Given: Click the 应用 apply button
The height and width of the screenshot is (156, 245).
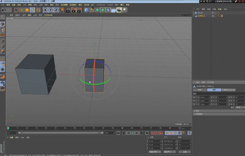Looking at the screenshot, I should [185, 152].
